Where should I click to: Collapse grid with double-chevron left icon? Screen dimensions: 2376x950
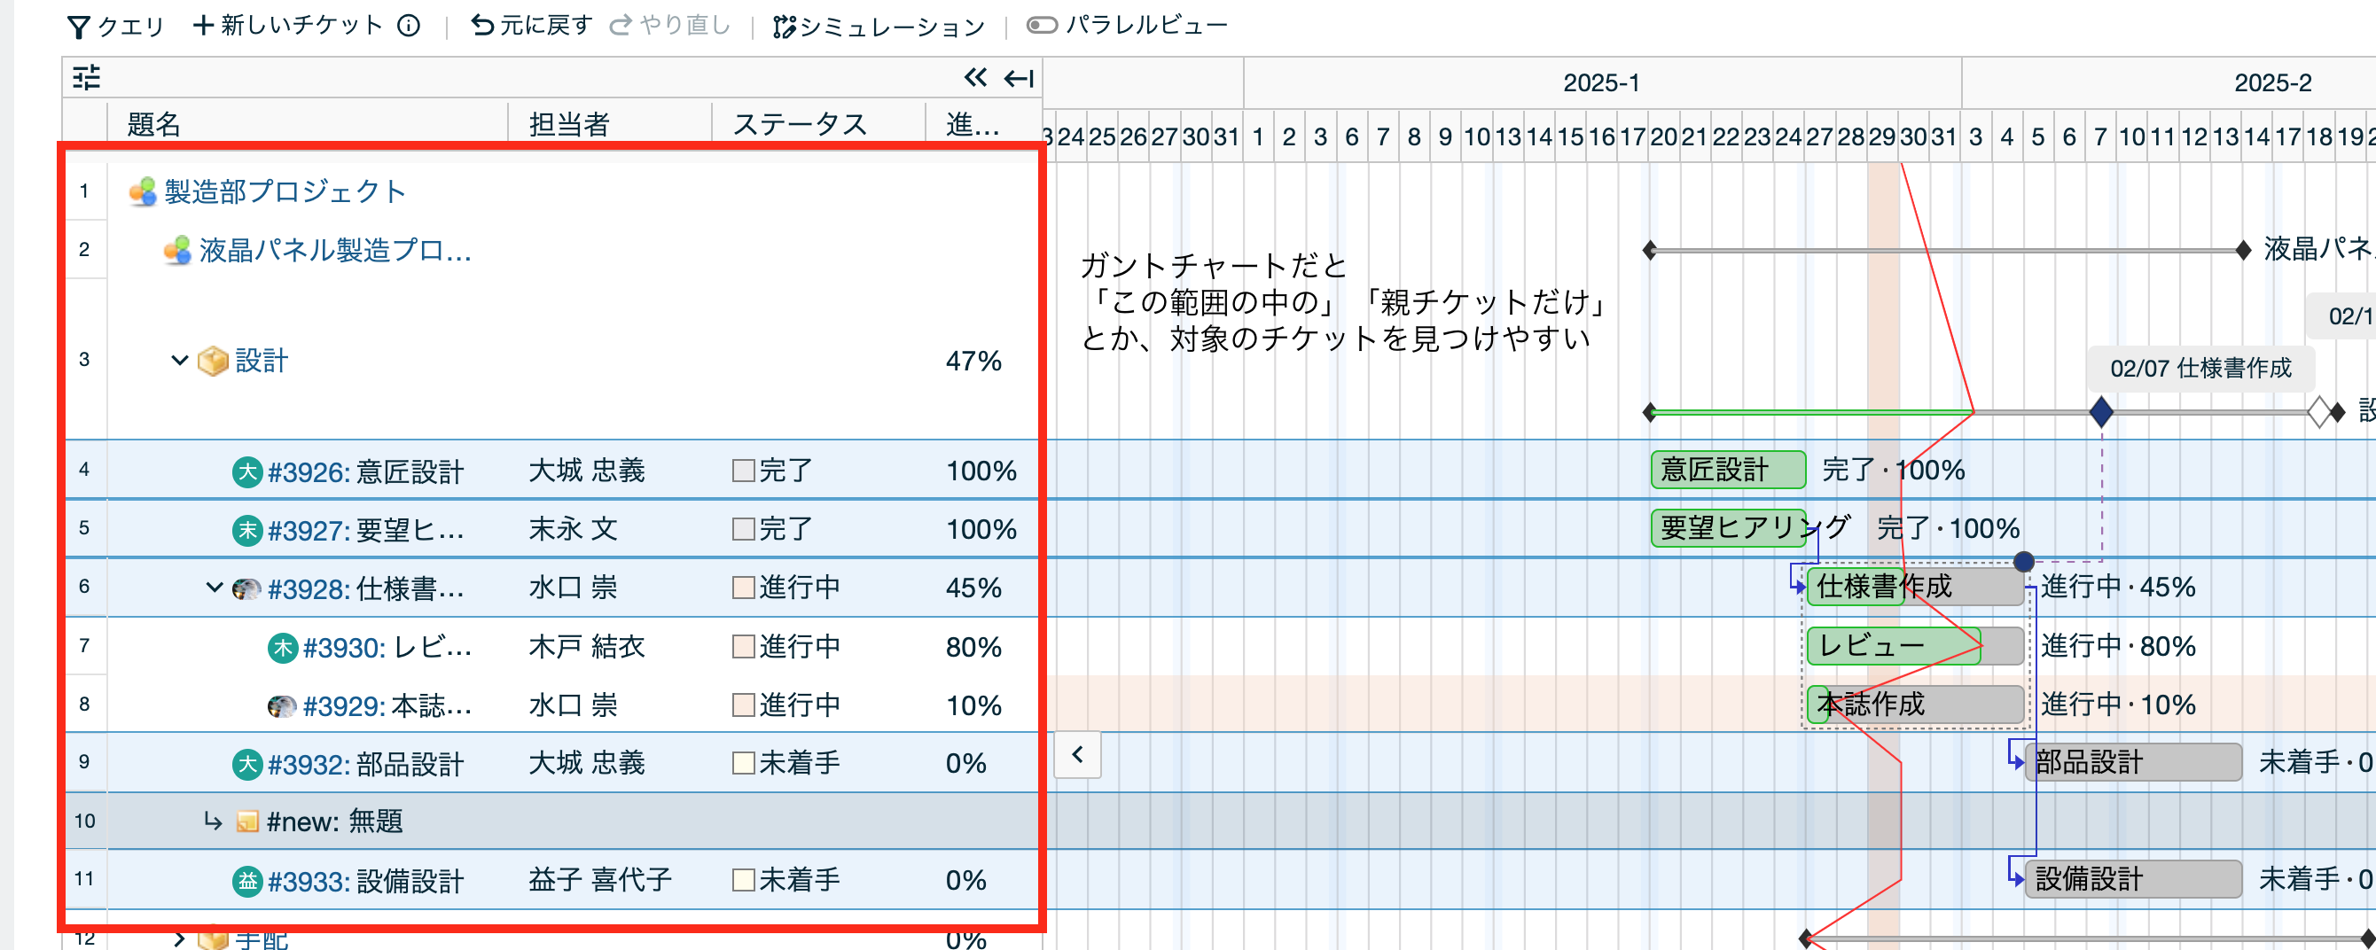pyautogui.click(x=975, y=77)
